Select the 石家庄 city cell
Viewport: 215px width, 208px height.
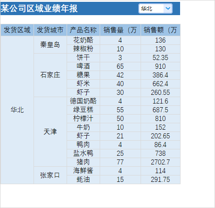point(50,75)
